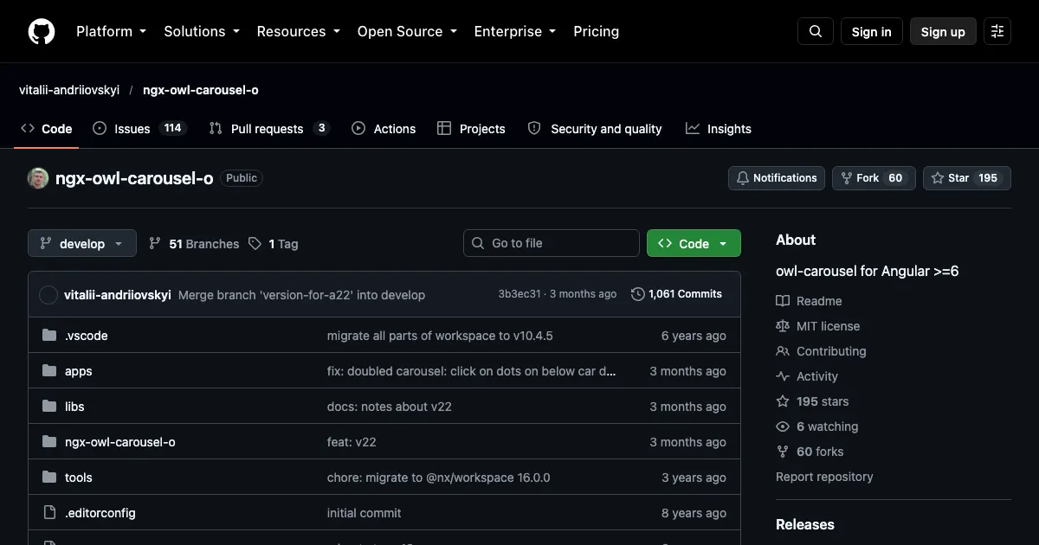
Task: Click the GitHub logo icon
Action: coord(42,31)
